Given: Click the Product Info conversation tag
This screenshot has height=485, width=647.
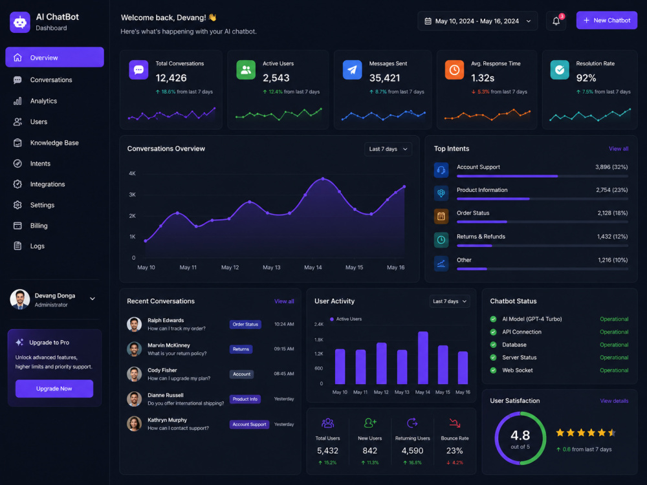Looking at the screenshot, I should pyautogui.click(x=245, y=399).
